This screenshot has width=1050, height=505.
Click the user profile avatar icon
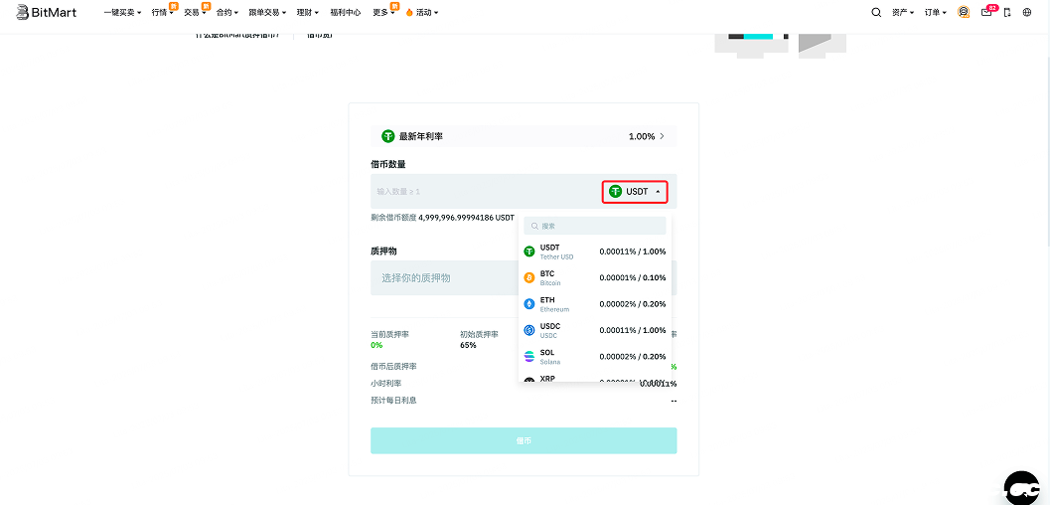964,13
